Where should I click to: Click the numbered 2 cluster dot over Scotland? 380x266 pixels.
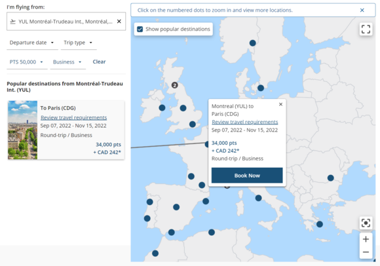pos(174,85)
